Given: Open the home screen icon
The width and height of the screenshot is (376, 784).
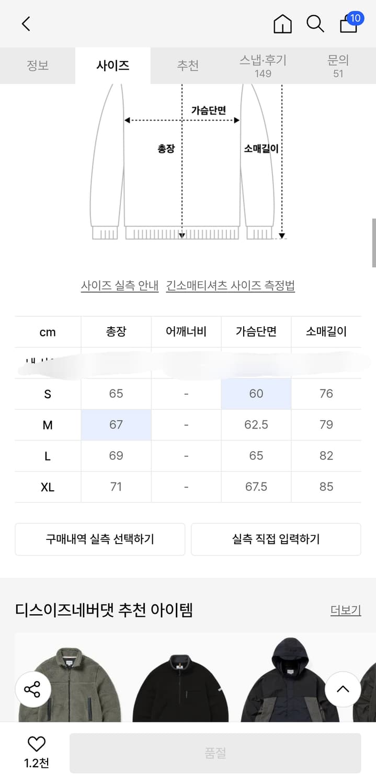Looking at the screenshot, I should tap(282, 24).
